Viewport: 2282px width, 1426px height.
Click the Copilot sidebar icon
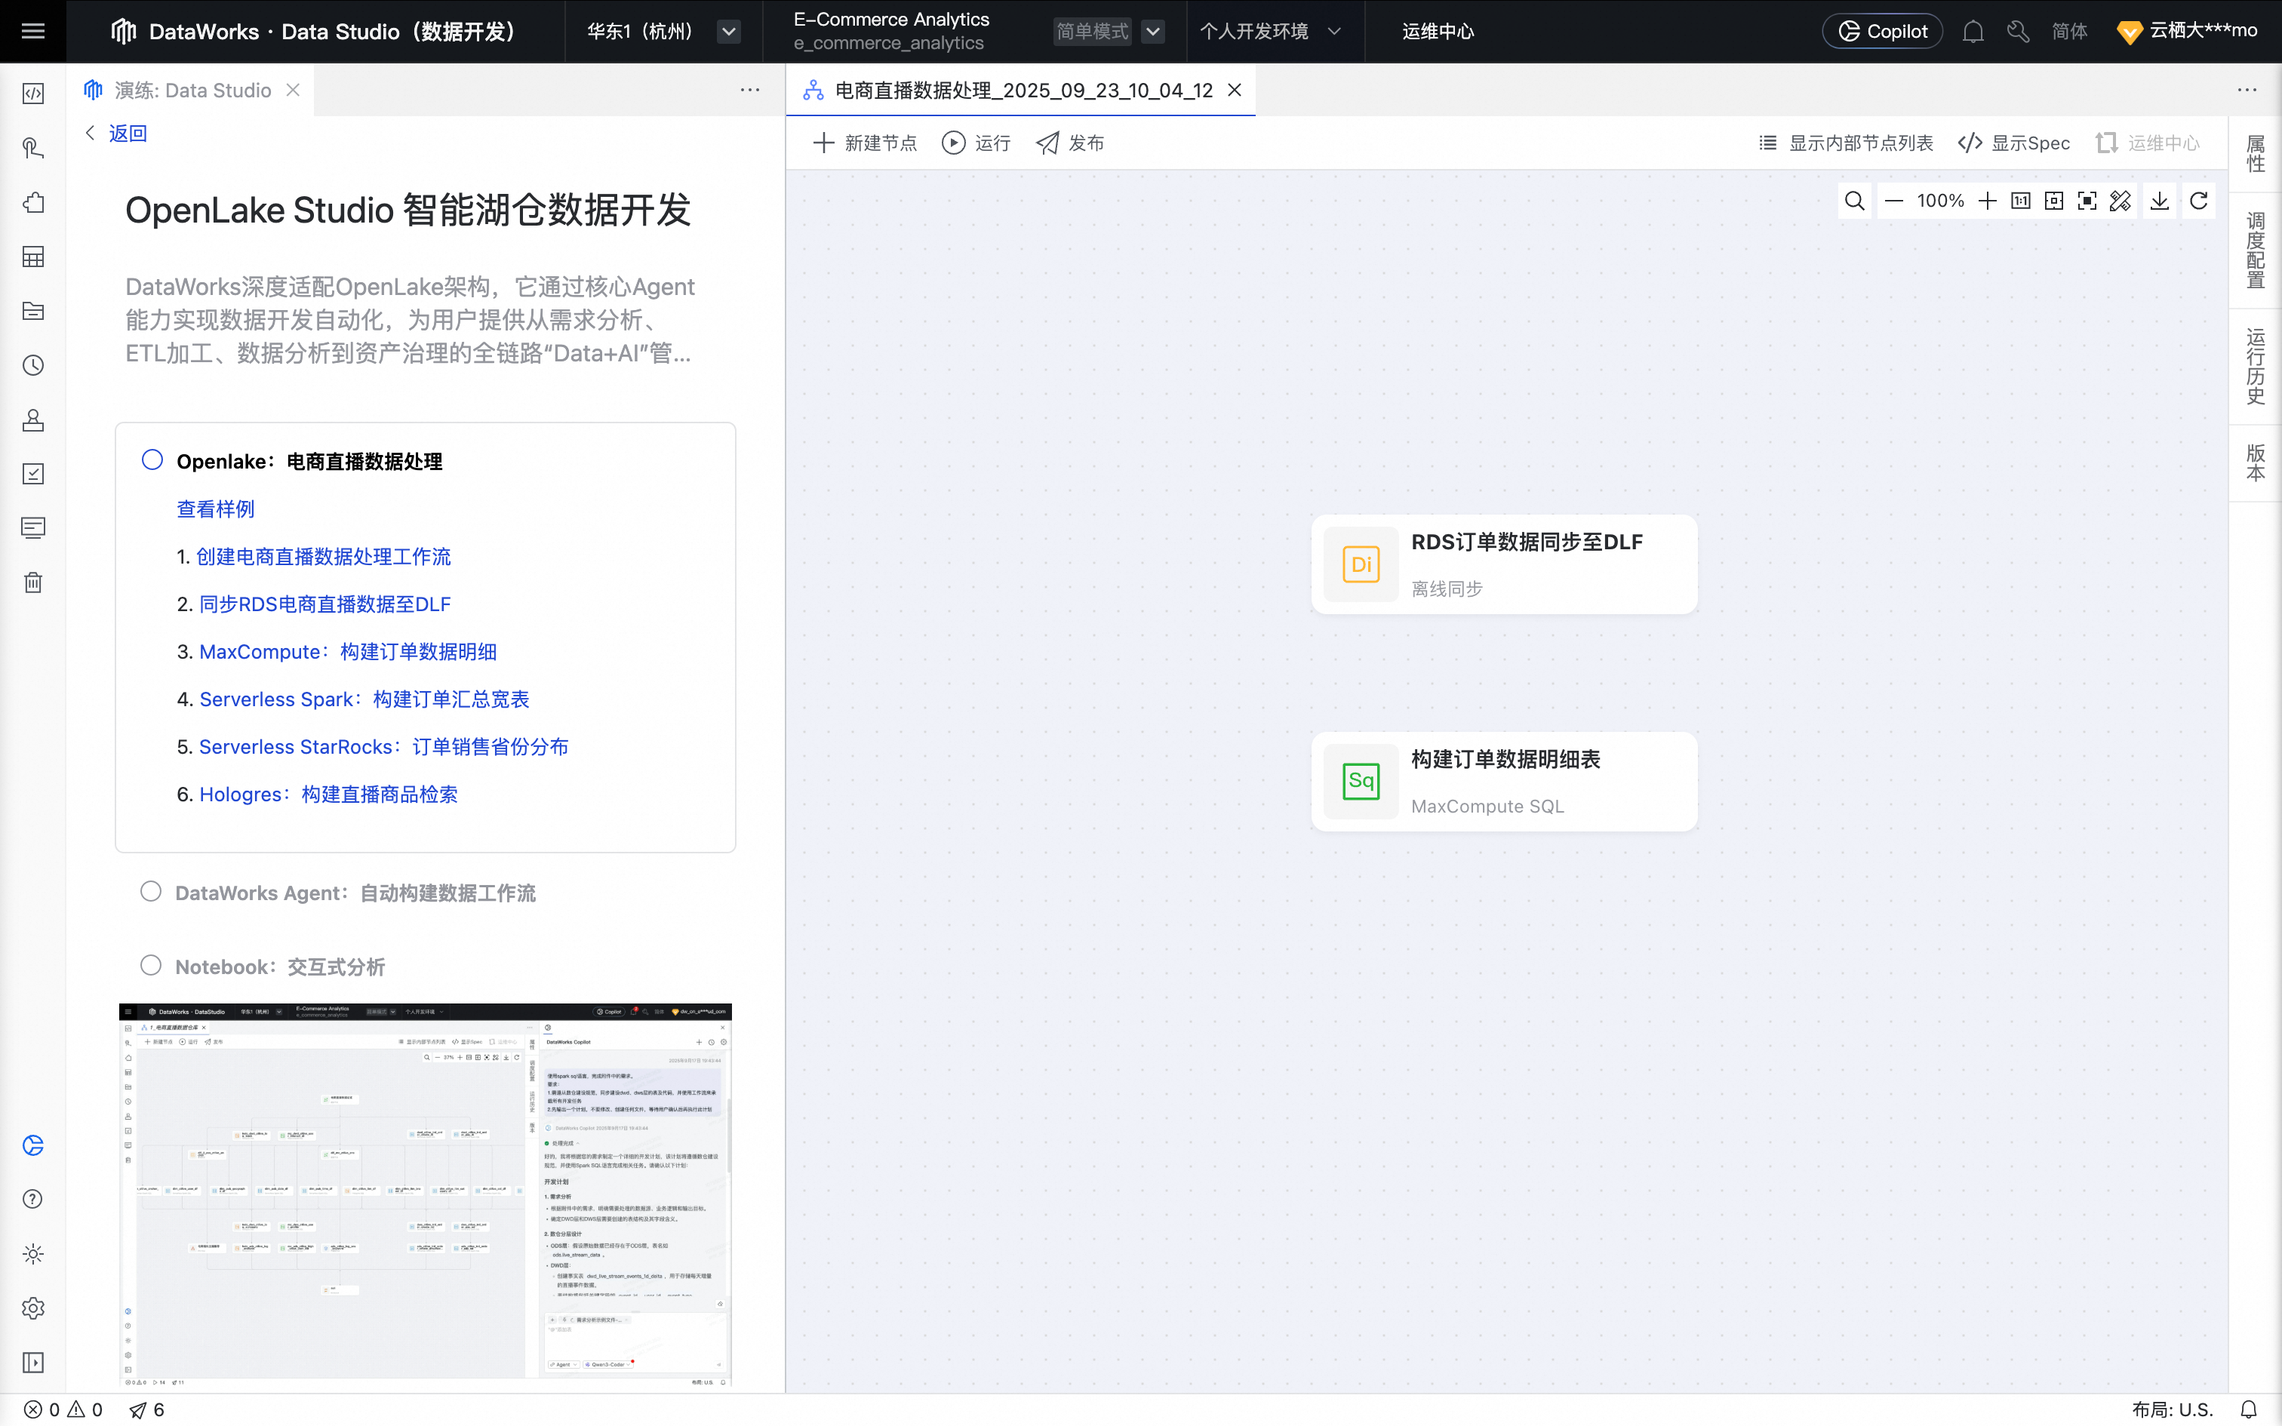click(x=33, y=1145)
